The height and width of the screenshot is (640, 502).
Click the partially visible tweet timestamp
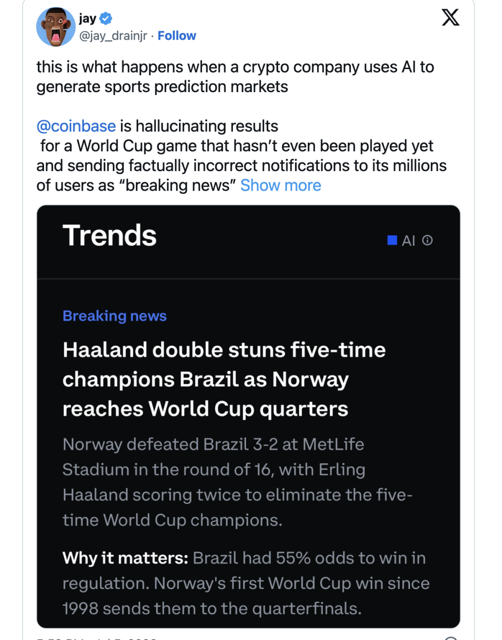(97, 638)
